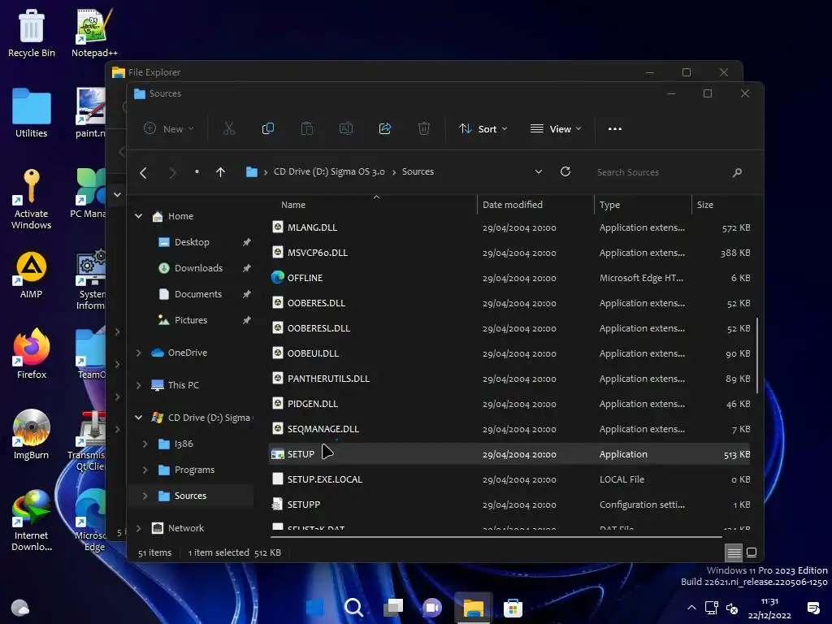Open Microsoft Store from taskbar
The width and height of the screenshot is (832, 624).
513,608
